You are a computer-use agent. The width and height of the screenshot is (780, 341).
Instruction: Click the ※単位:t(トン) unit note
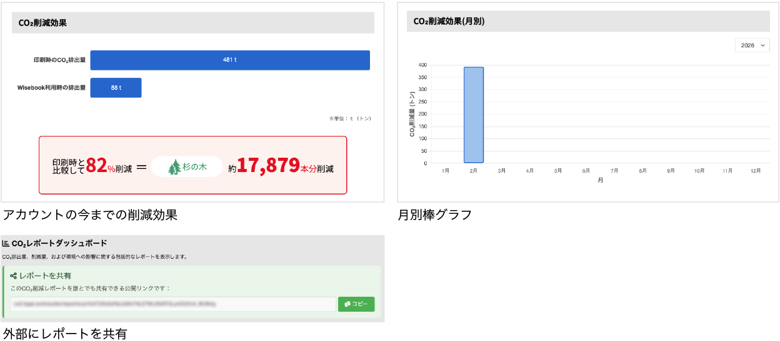click(349, 118)
